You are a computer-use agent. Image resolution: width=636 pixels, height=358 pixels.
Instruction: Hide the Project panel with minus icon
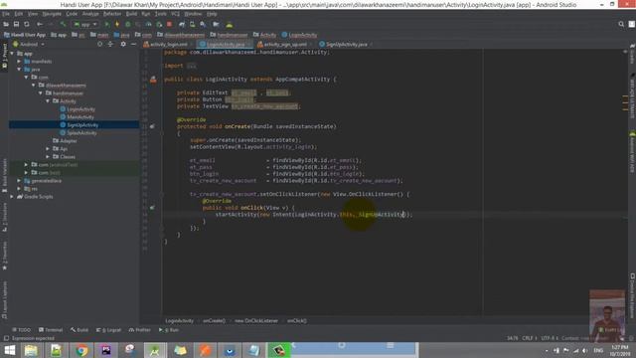coord(133,44)
